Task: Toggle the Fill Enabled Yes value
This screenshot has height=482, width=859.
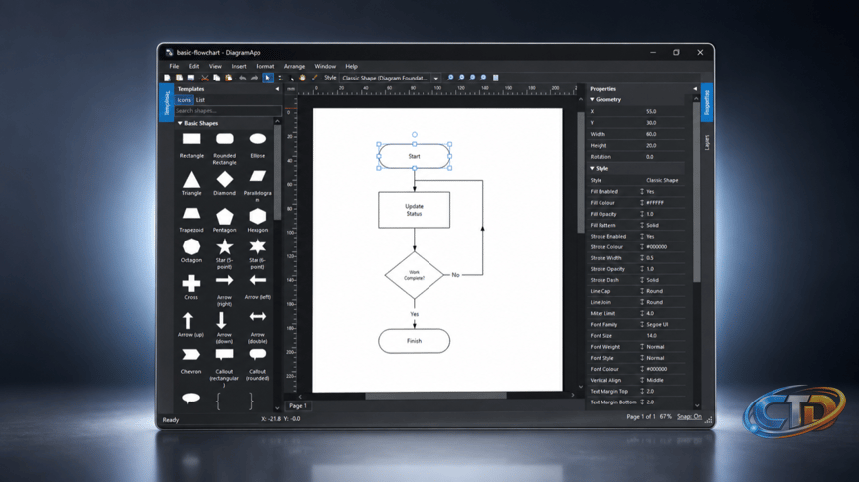Action: 650,191
